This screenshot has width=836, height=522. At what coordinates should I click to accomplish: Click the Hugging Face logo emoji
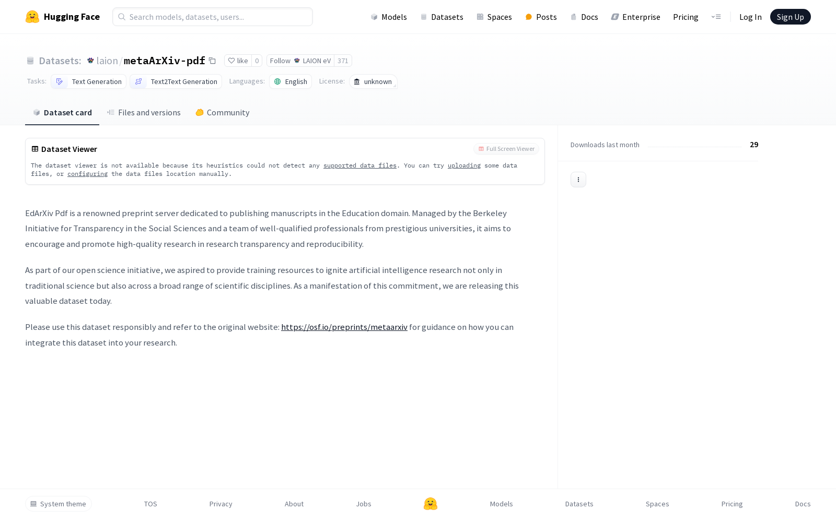32,17
